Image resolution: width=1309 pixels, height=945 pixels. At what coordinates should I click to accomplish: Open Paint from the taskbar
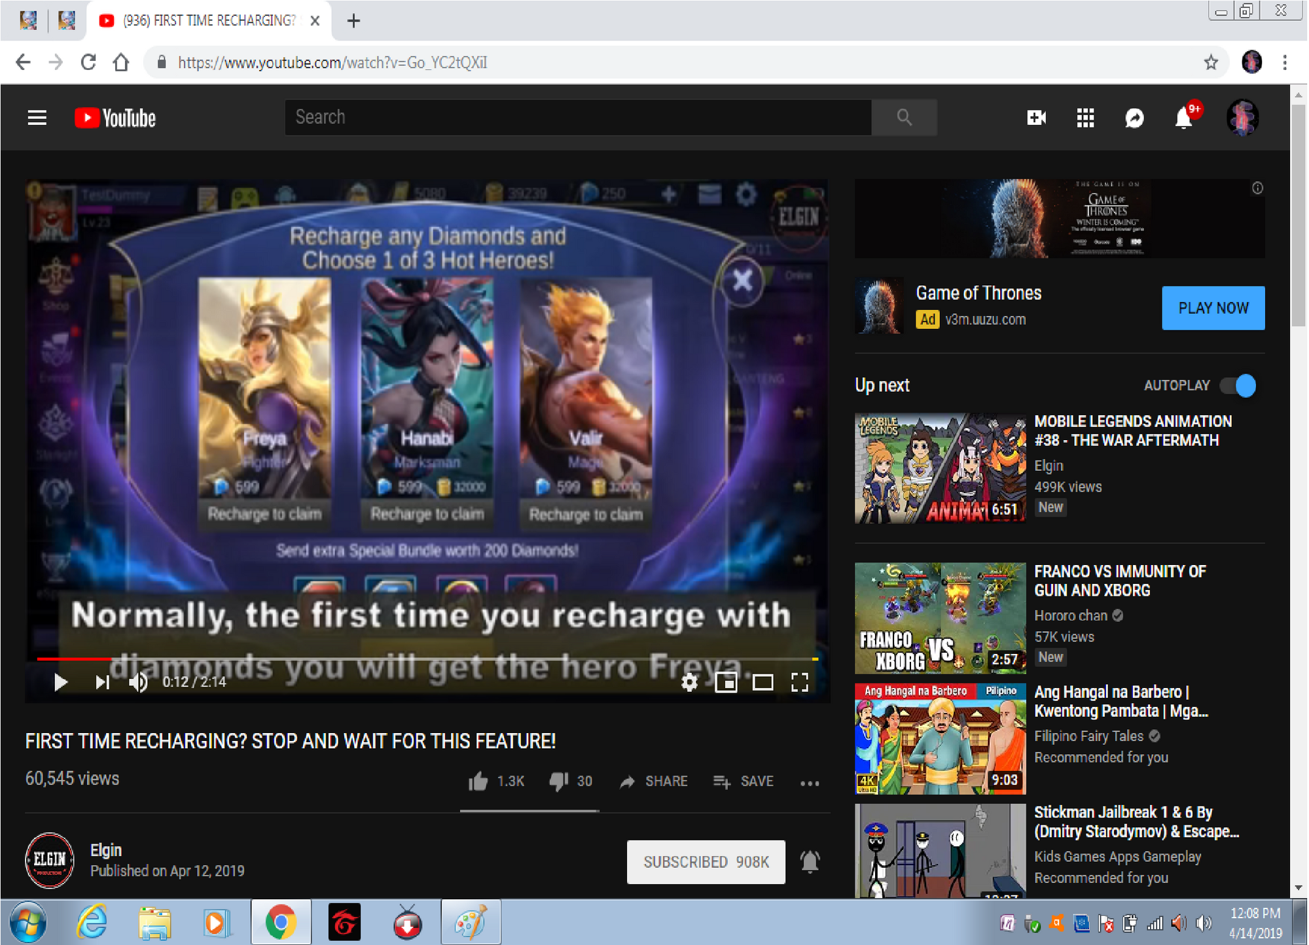[x=471, y=923]
